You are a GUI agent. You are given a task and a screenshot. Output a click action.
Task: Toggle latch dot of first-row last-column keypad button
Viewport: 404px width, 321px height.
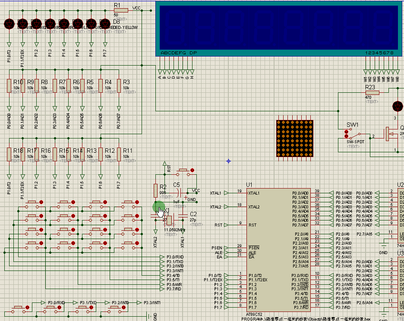coord(137,202)
